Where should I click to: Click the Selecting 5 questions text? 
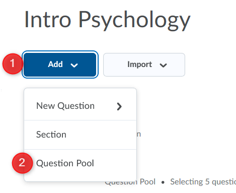click(x=203, y=182)
